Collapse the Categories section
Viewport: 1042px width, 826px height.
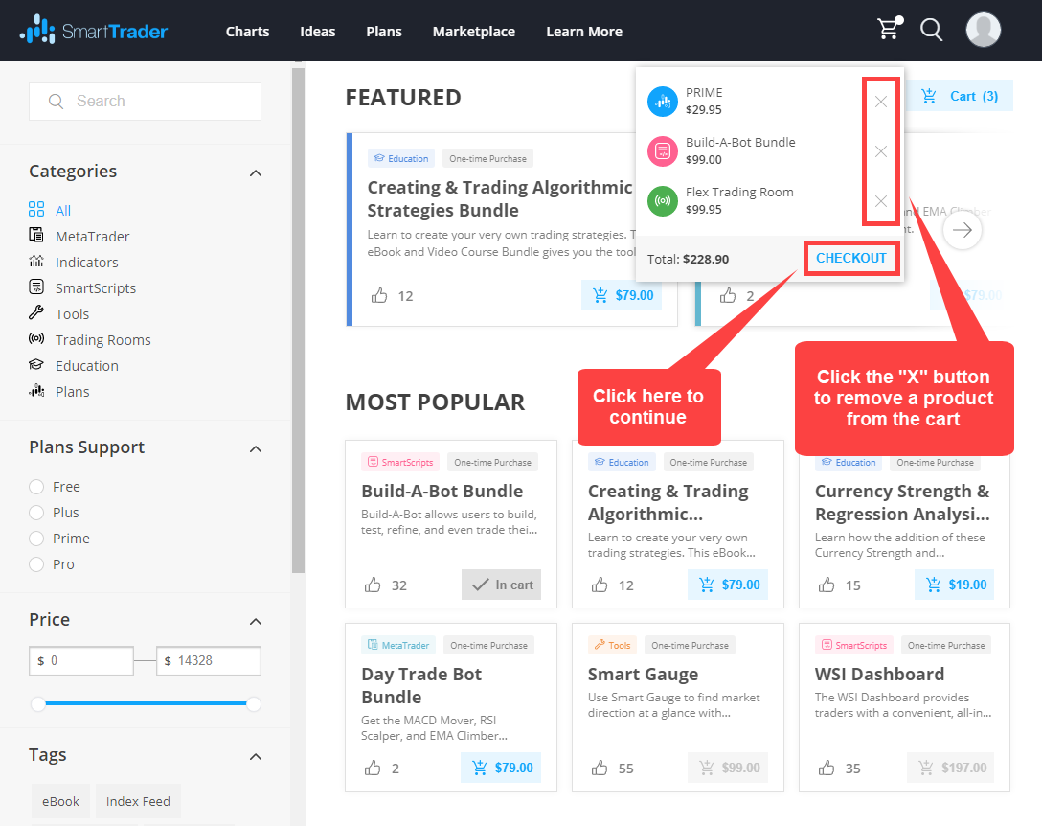pyautogui.click(x=255, y=172)
